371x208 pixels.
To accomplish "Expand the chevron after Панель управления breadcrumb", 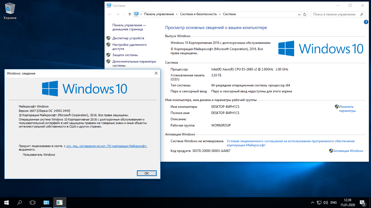I will pyautogui.click(x=177, y=14).
